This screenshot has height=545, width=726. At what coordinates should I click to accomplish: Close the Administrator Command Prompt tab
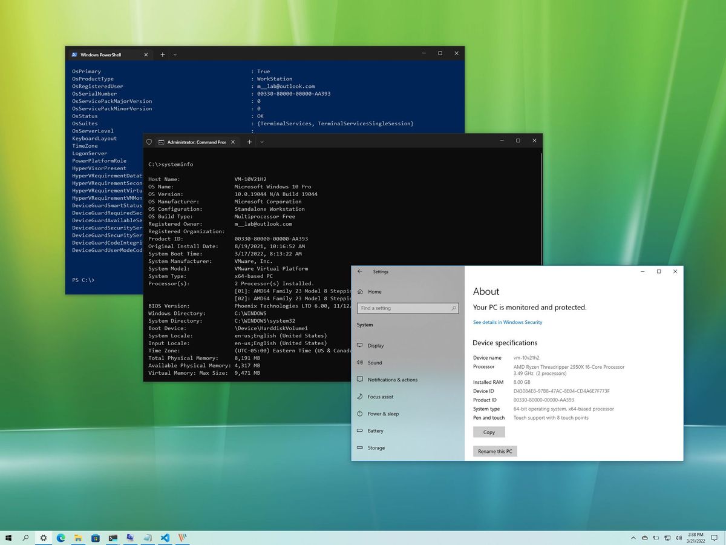click(x=233, y=142)
